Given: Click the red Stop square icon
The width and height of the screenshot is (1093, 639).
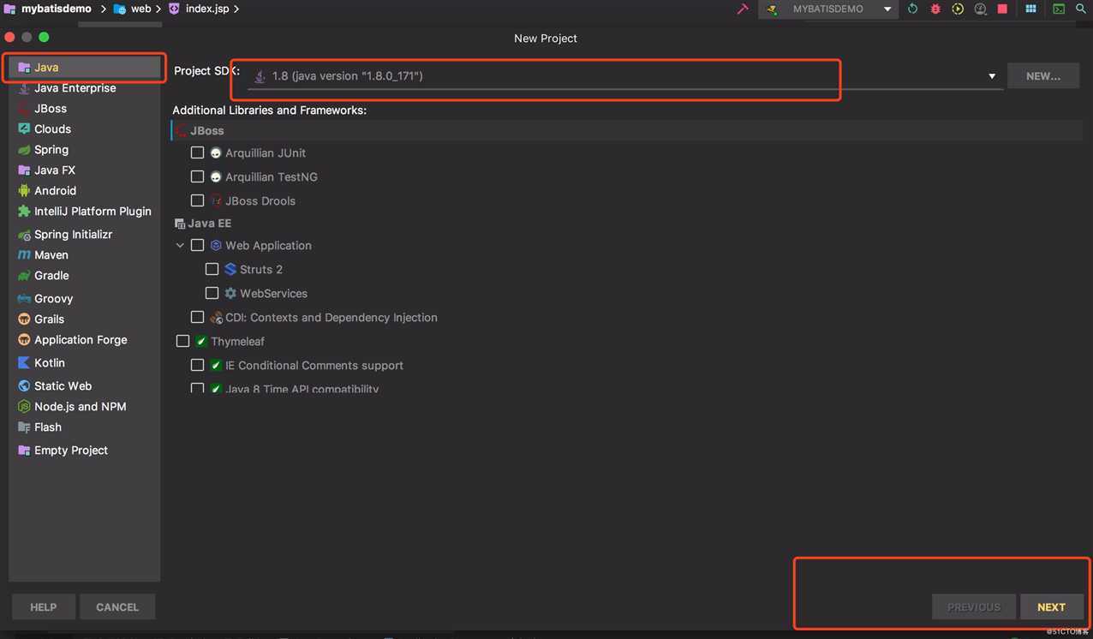Looking at the screenshot, I should (1002, 9).
